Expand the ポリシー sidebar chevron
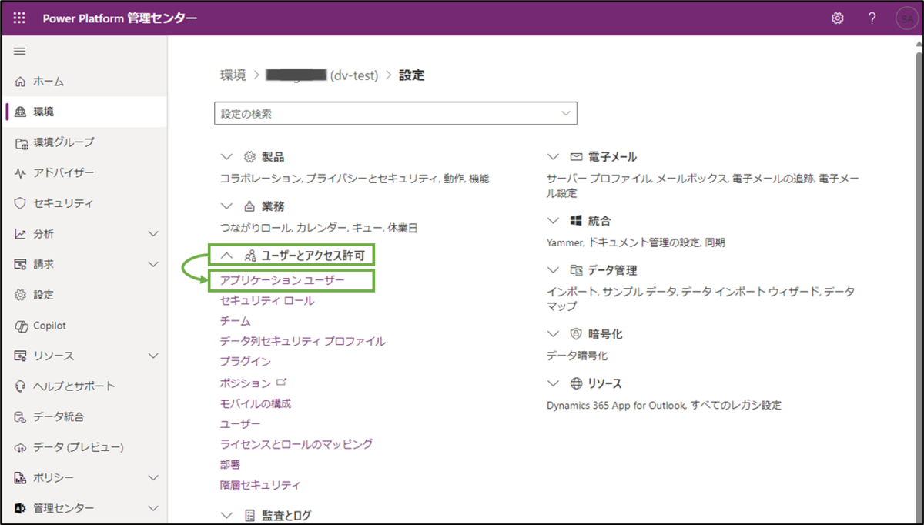Image resolution: width=924 pixels, height=525 pixels. (152, 478)
